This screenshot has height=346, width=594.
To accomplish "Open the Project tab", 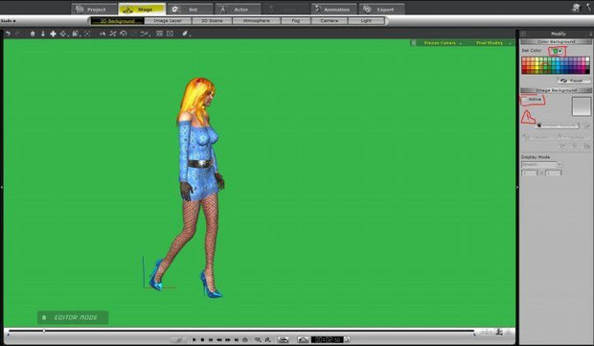I will click(93, 9).
